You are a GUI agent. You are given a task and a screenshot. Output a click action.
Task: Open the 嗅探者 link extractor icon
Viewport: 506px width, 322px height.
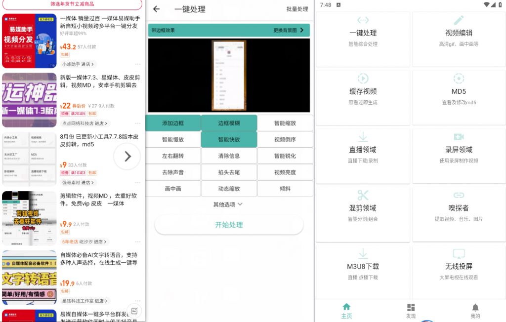point(459,195)
